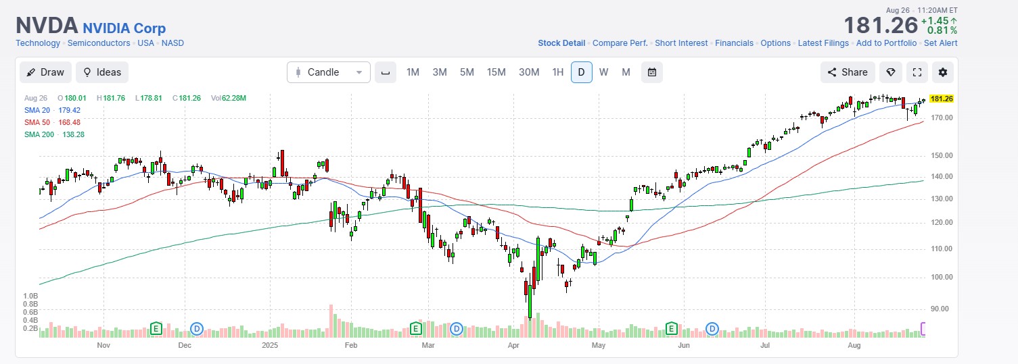Click the Aug date axis label
The height and width of the screenshot is (364, 1018).
(x=854, y=346)
